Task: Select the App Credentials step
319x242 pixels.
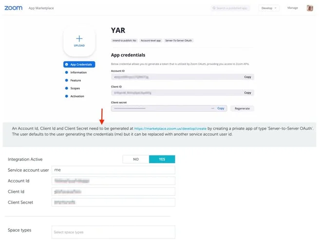Action: (x=79, y=64)
